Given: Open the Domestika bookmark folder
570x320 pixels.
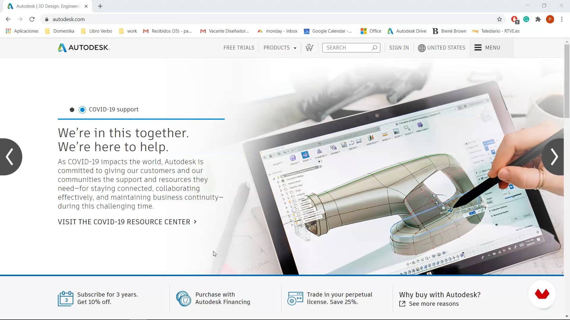Looking at the screenshot, I should coord(60,31).
